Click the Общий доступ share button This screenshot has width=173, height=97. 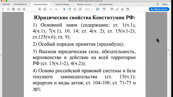pyautogui.click(x=159, y=9)
